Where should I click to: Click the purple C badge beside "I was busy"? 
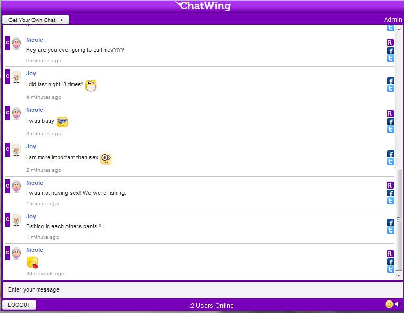(x=7, y=113)
